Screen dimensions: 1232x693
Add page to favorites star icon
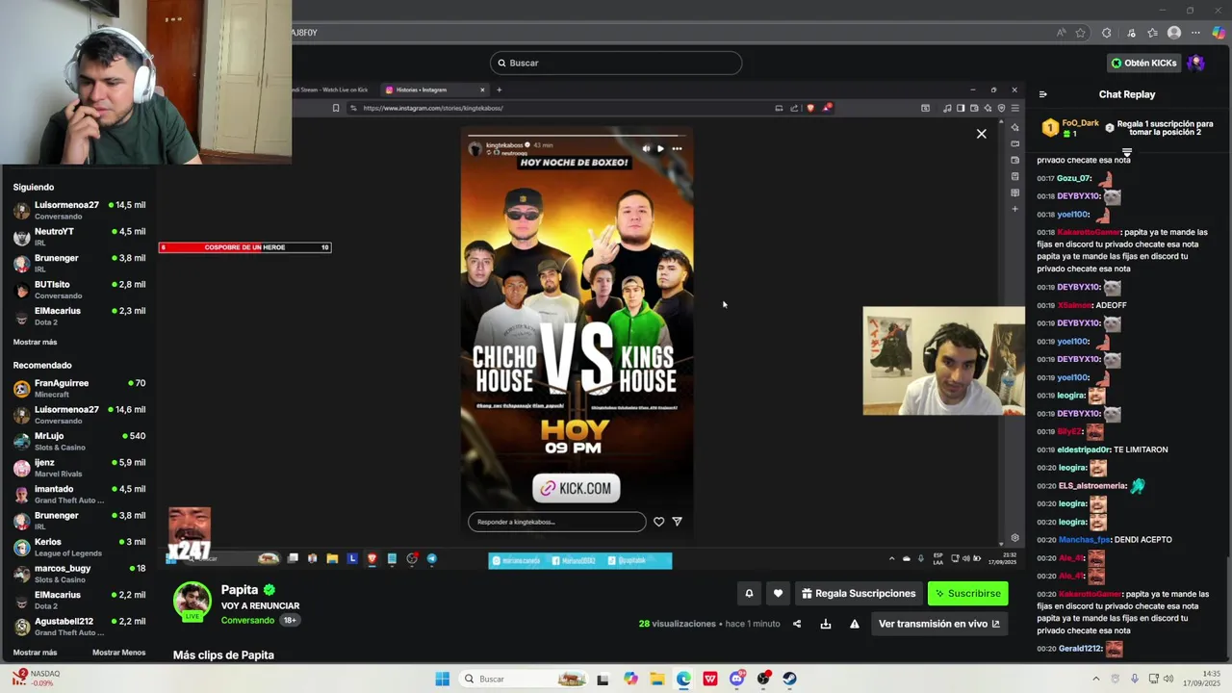tap(1081, 33)
